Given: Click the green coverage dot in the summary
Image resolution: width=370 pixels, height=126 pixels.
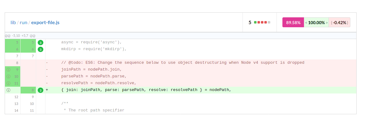Looking at the screenshot, I should coord(255,23).
